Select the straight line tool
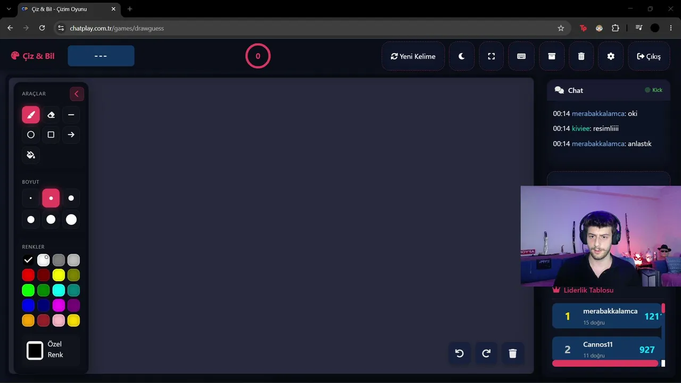This screenshot has height=383, width=681. [71, 114]
